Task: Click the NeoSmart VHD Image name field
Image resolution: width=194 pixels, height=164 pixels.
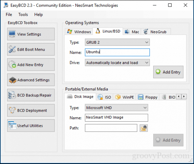Action: [116, 118]
